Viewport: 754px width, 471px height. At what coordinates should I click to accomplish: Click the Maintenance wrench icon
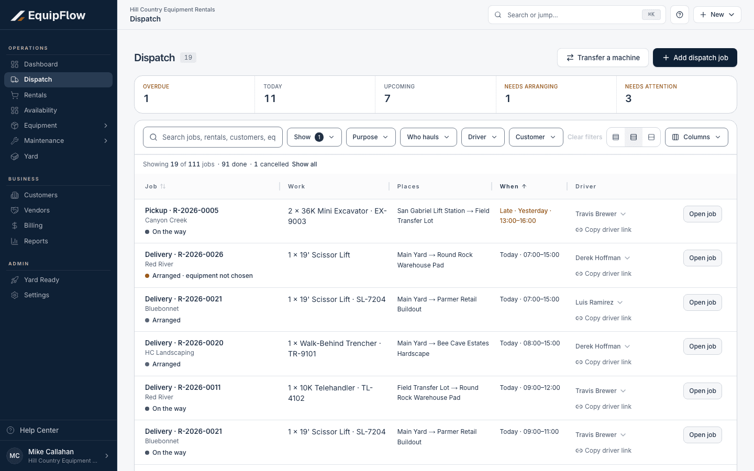15,141
